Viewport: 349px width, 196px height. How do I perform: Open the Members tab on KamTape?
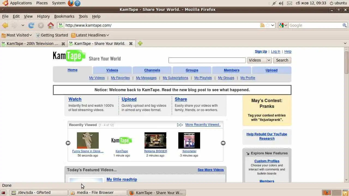tap(231, 70)
